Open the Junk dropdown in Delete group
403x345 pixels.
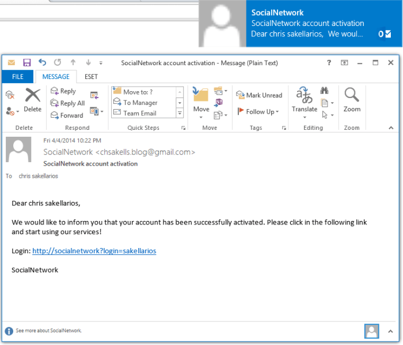[12, 111]
